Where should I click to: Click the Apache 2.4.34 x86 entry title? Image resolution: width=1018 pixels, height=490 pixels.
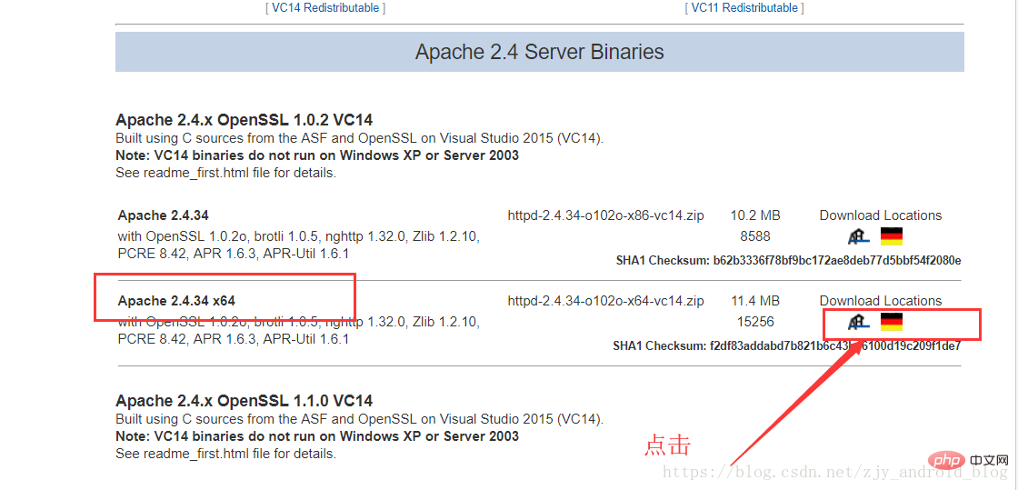(163, 215)
